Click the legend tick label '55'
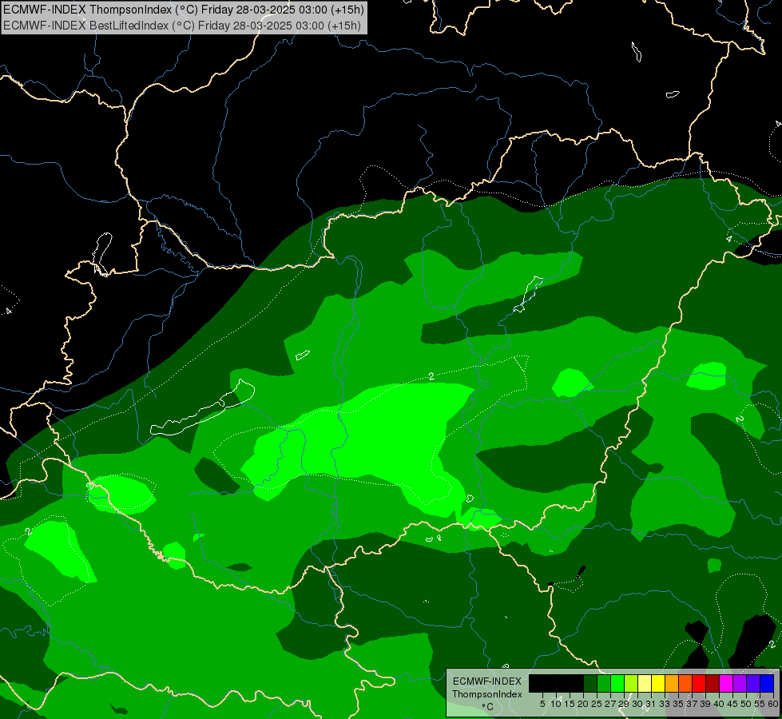Viewport: 782px width, 719px height. pos(760,704)
